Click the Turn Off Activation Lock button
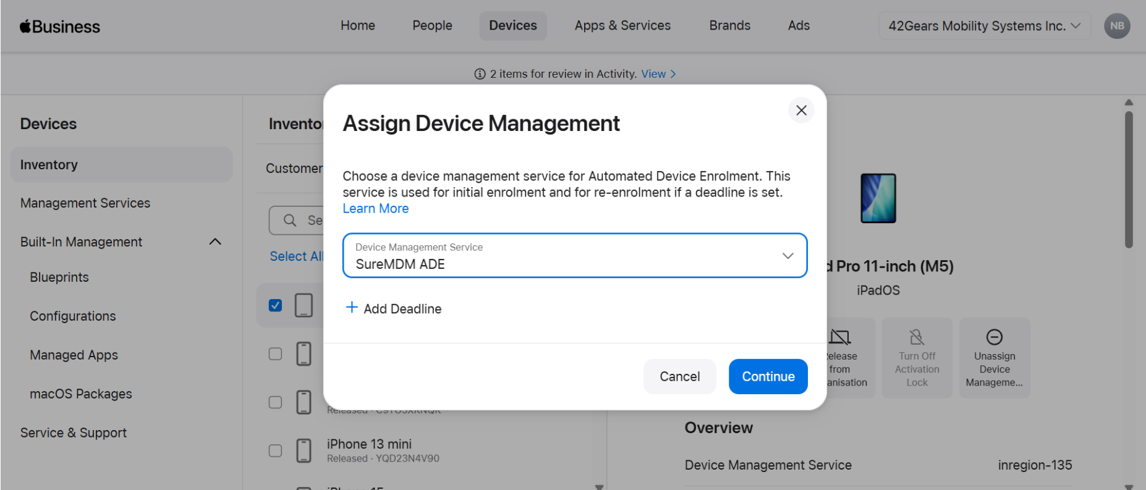This screenshot has width=1146, height=490. tap(917, 358)
